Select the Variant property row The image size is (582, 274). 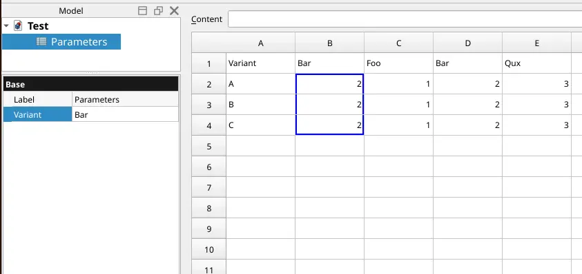pos(91,114)
